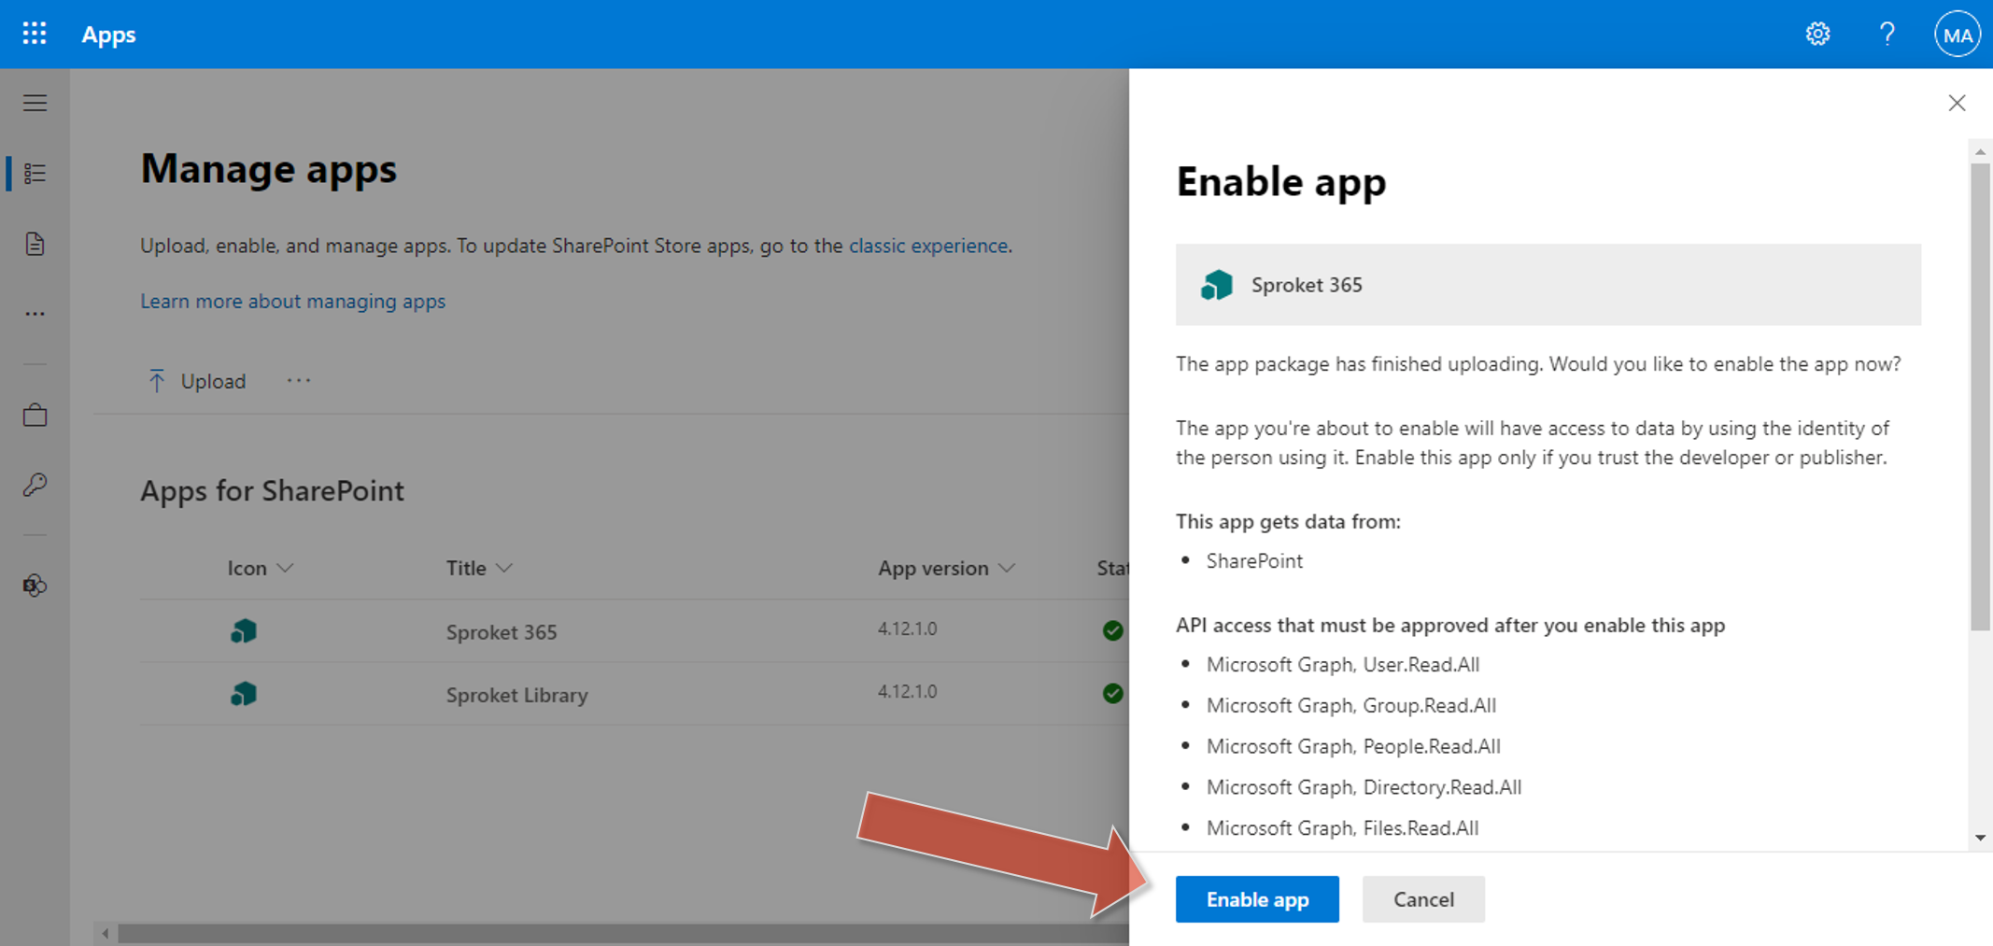This screenshot has width=1993, height=946.
Task: Click the Sproket Library enabled status checkmark
Action: tap(1112, 694)
